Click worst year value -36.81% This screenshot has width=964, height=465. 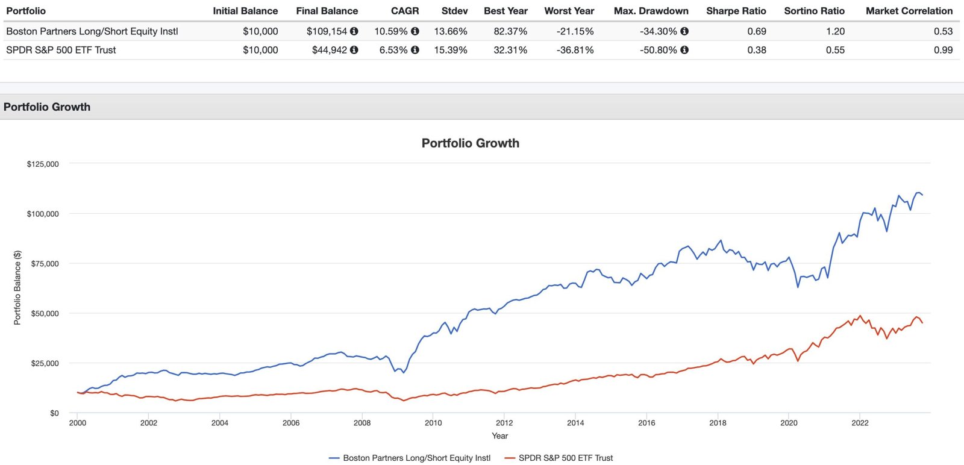[575, 50]
